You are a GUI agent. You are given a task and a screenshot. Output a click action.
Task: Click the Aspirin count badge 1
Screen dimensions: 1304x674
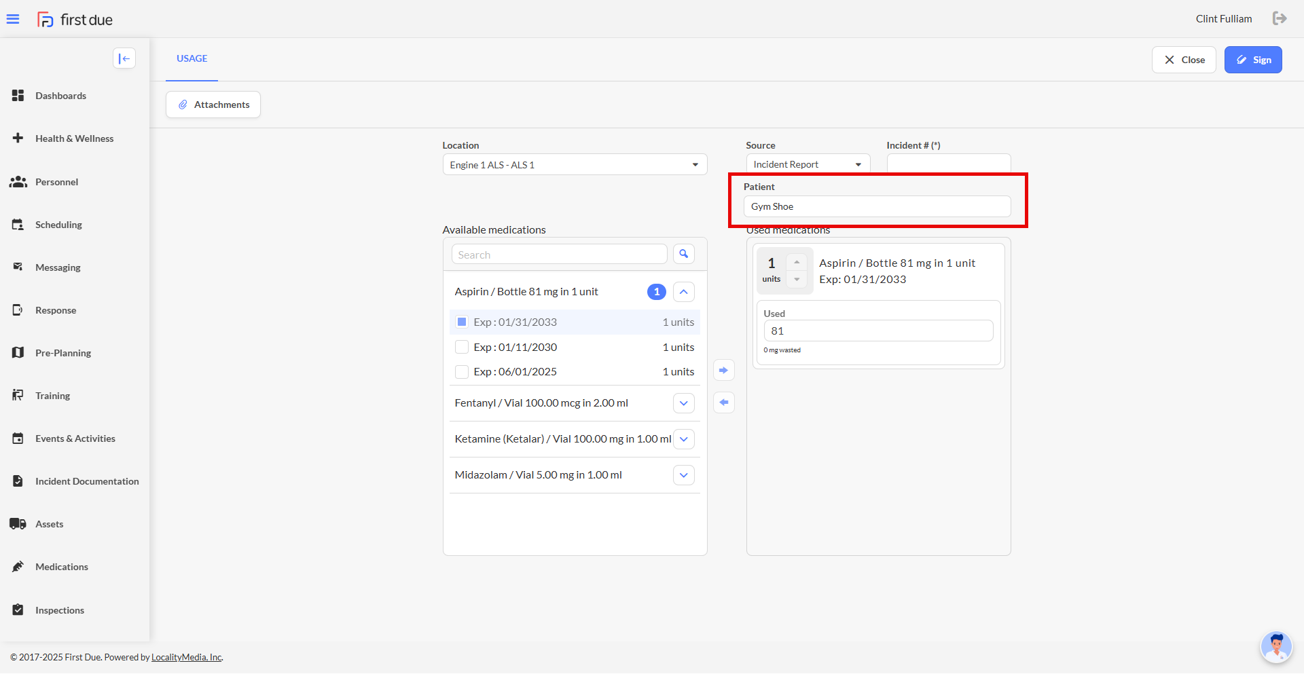click(657, 292)
